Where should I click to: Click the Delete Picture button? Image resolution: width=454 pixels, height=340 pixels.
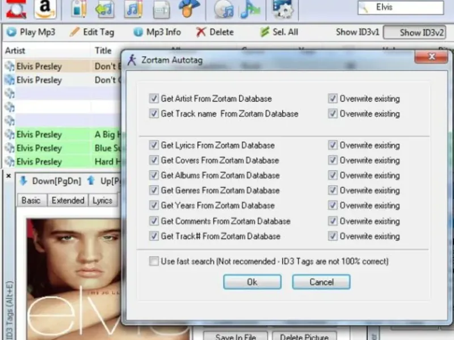tap(304, 336)
